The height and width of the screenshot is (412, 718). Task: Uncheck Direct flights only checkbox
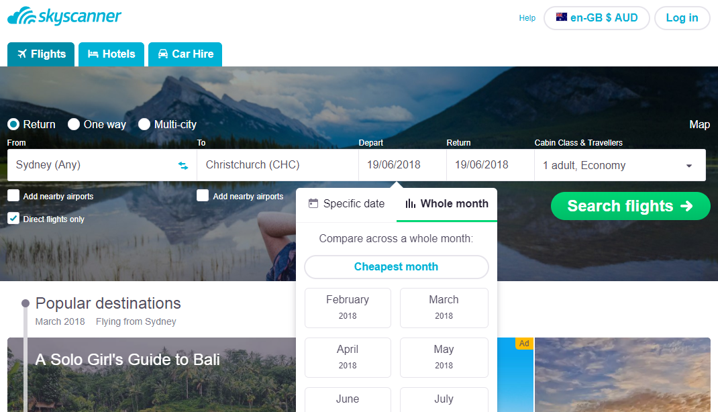(13, 219)
